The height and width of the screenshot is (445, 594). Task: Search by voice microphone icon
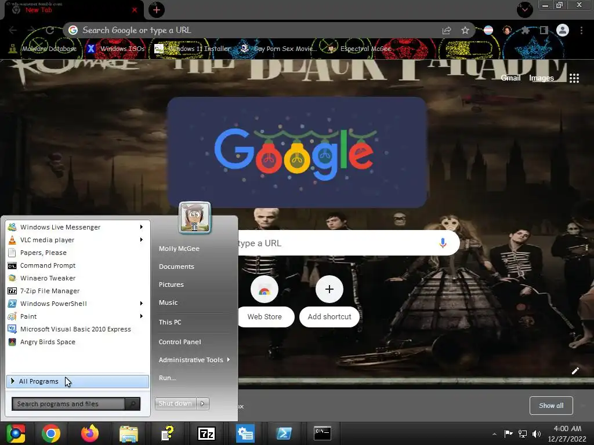(443, 243)
